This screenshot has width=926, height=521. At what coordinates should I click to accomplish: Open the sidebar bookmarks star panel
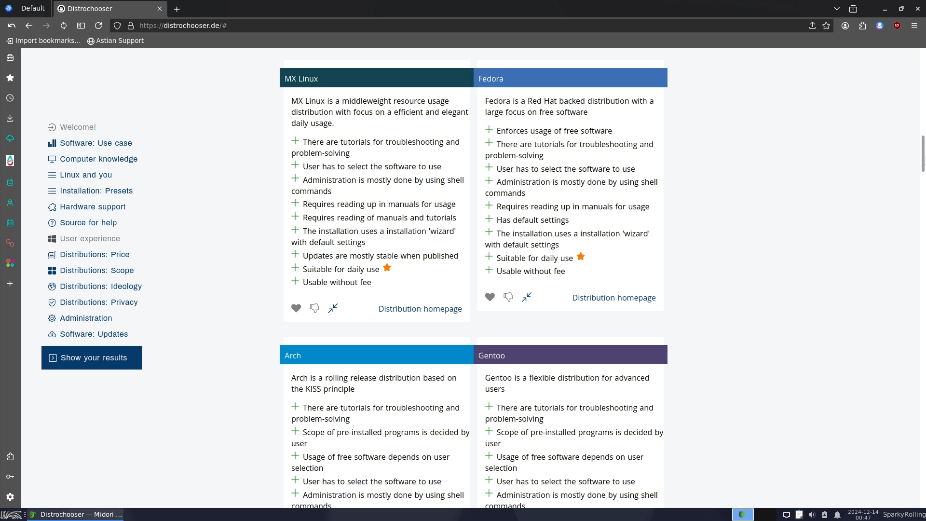pos(10,78)
